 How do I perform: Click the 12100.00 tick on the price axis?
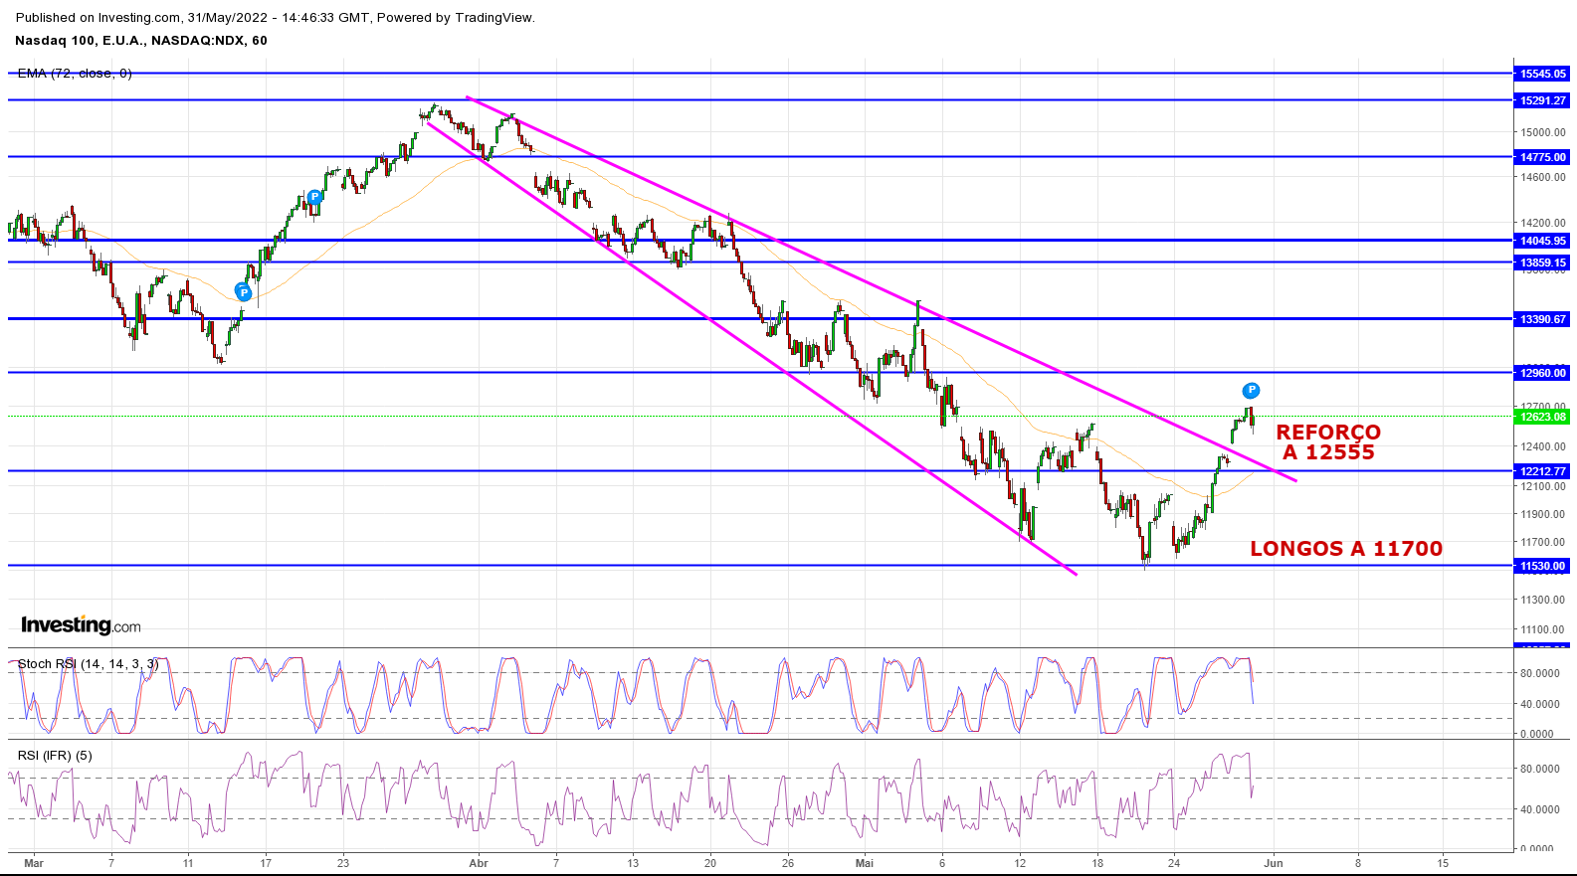tap(1542, 486)
